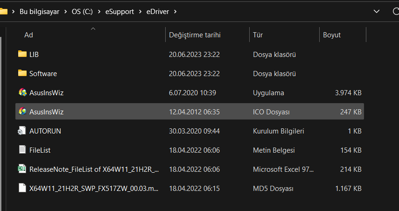Click the 6.07.2020 10:39 date cell

(192, 92)
